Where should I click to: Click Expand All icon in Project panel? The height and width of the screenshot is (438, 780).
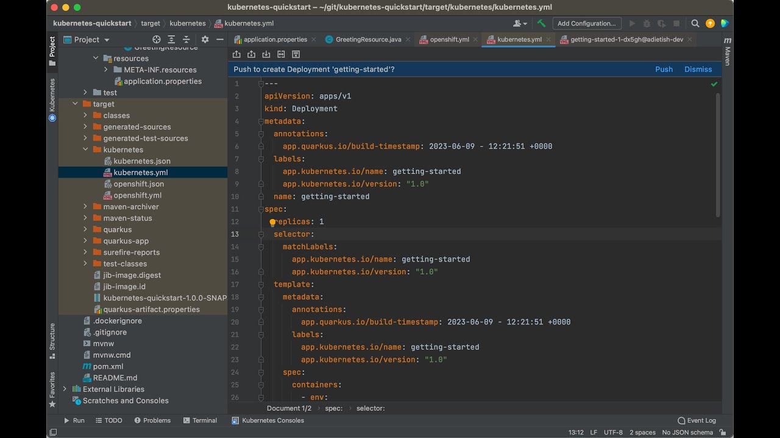click(x=171, y=40)
